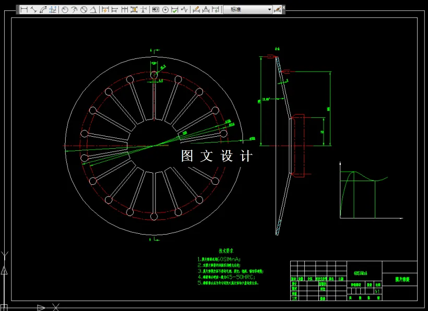The height and width of the screenshot is (311, 428).
Task: Select the Aligned dimension tool
Action: tap(33, 9)
